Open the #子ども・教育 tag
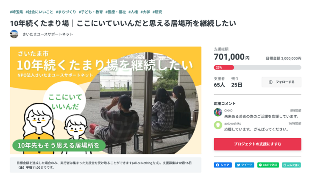Screen dimensions: 312x181 91,12
